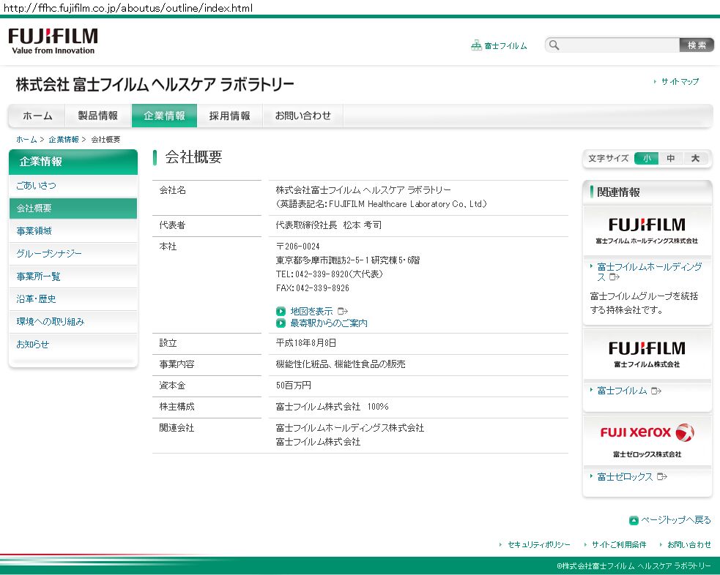
Task: Open セキュリティポリシー footer link
Action: [538, 544]
